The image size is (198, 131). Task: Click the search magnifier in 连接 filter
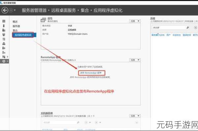(x=188, y=27)
